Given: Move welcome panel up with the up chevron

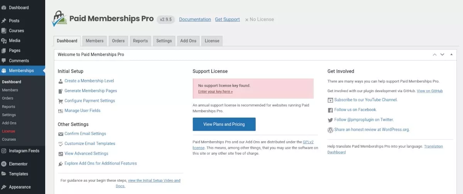Looking at the screenshot, I should 435,55.
